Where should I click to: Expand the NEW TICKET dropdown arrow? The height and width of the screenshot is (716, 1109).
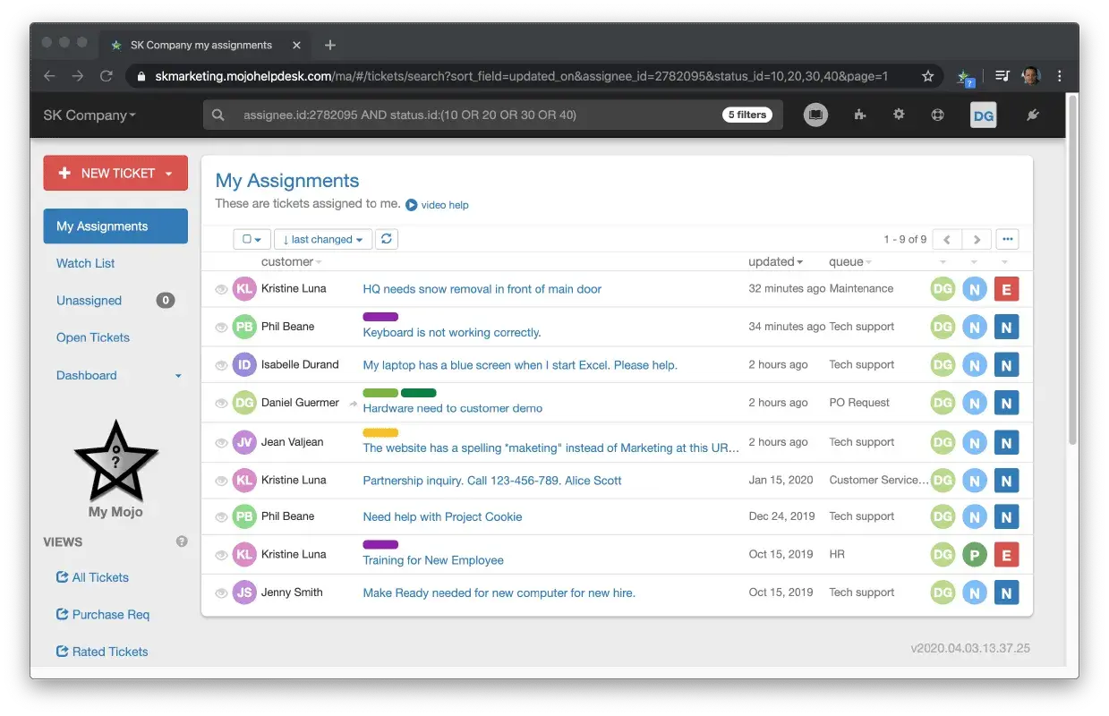click(169, 174)
